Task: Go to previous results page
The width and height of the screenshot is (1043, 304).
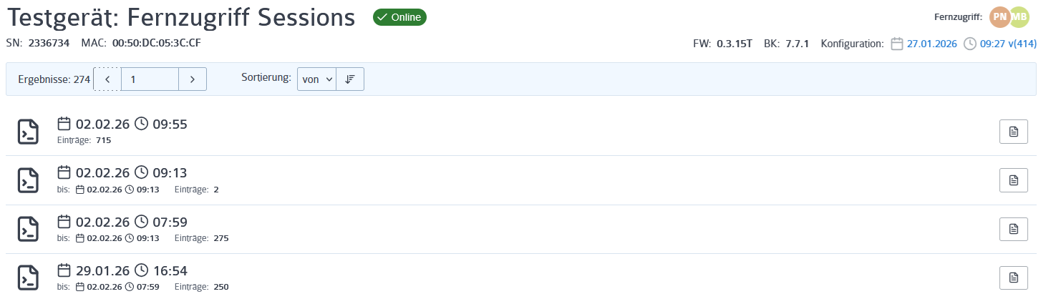Action: click(x=107, y=79)
